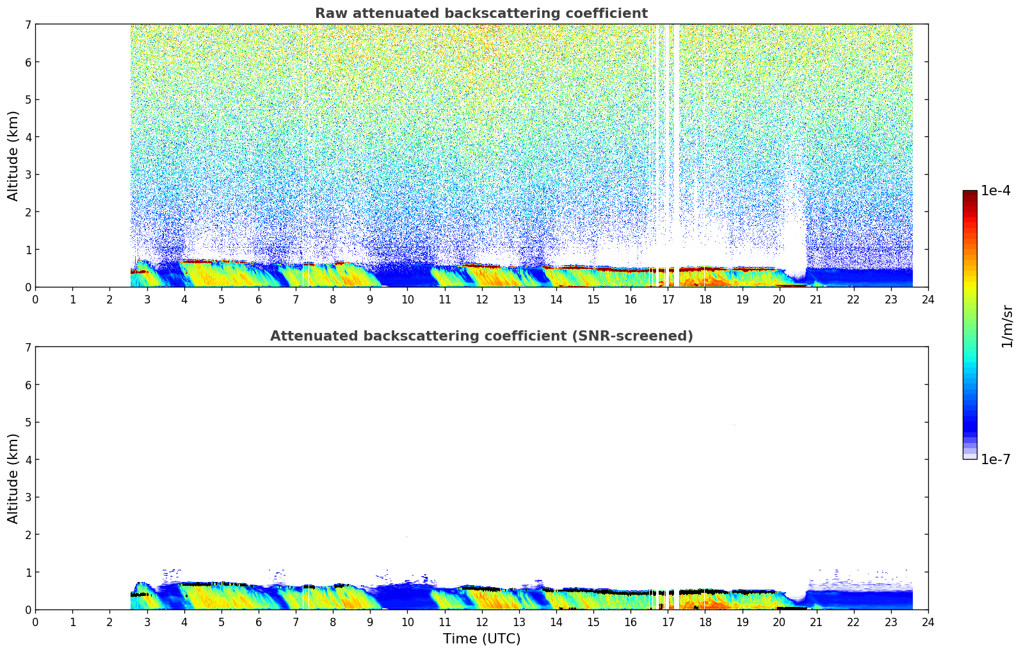Click the '0' tick on top plot time axis
The width and height of the screenshot is (1021, 653).
[x=35, y=299]
